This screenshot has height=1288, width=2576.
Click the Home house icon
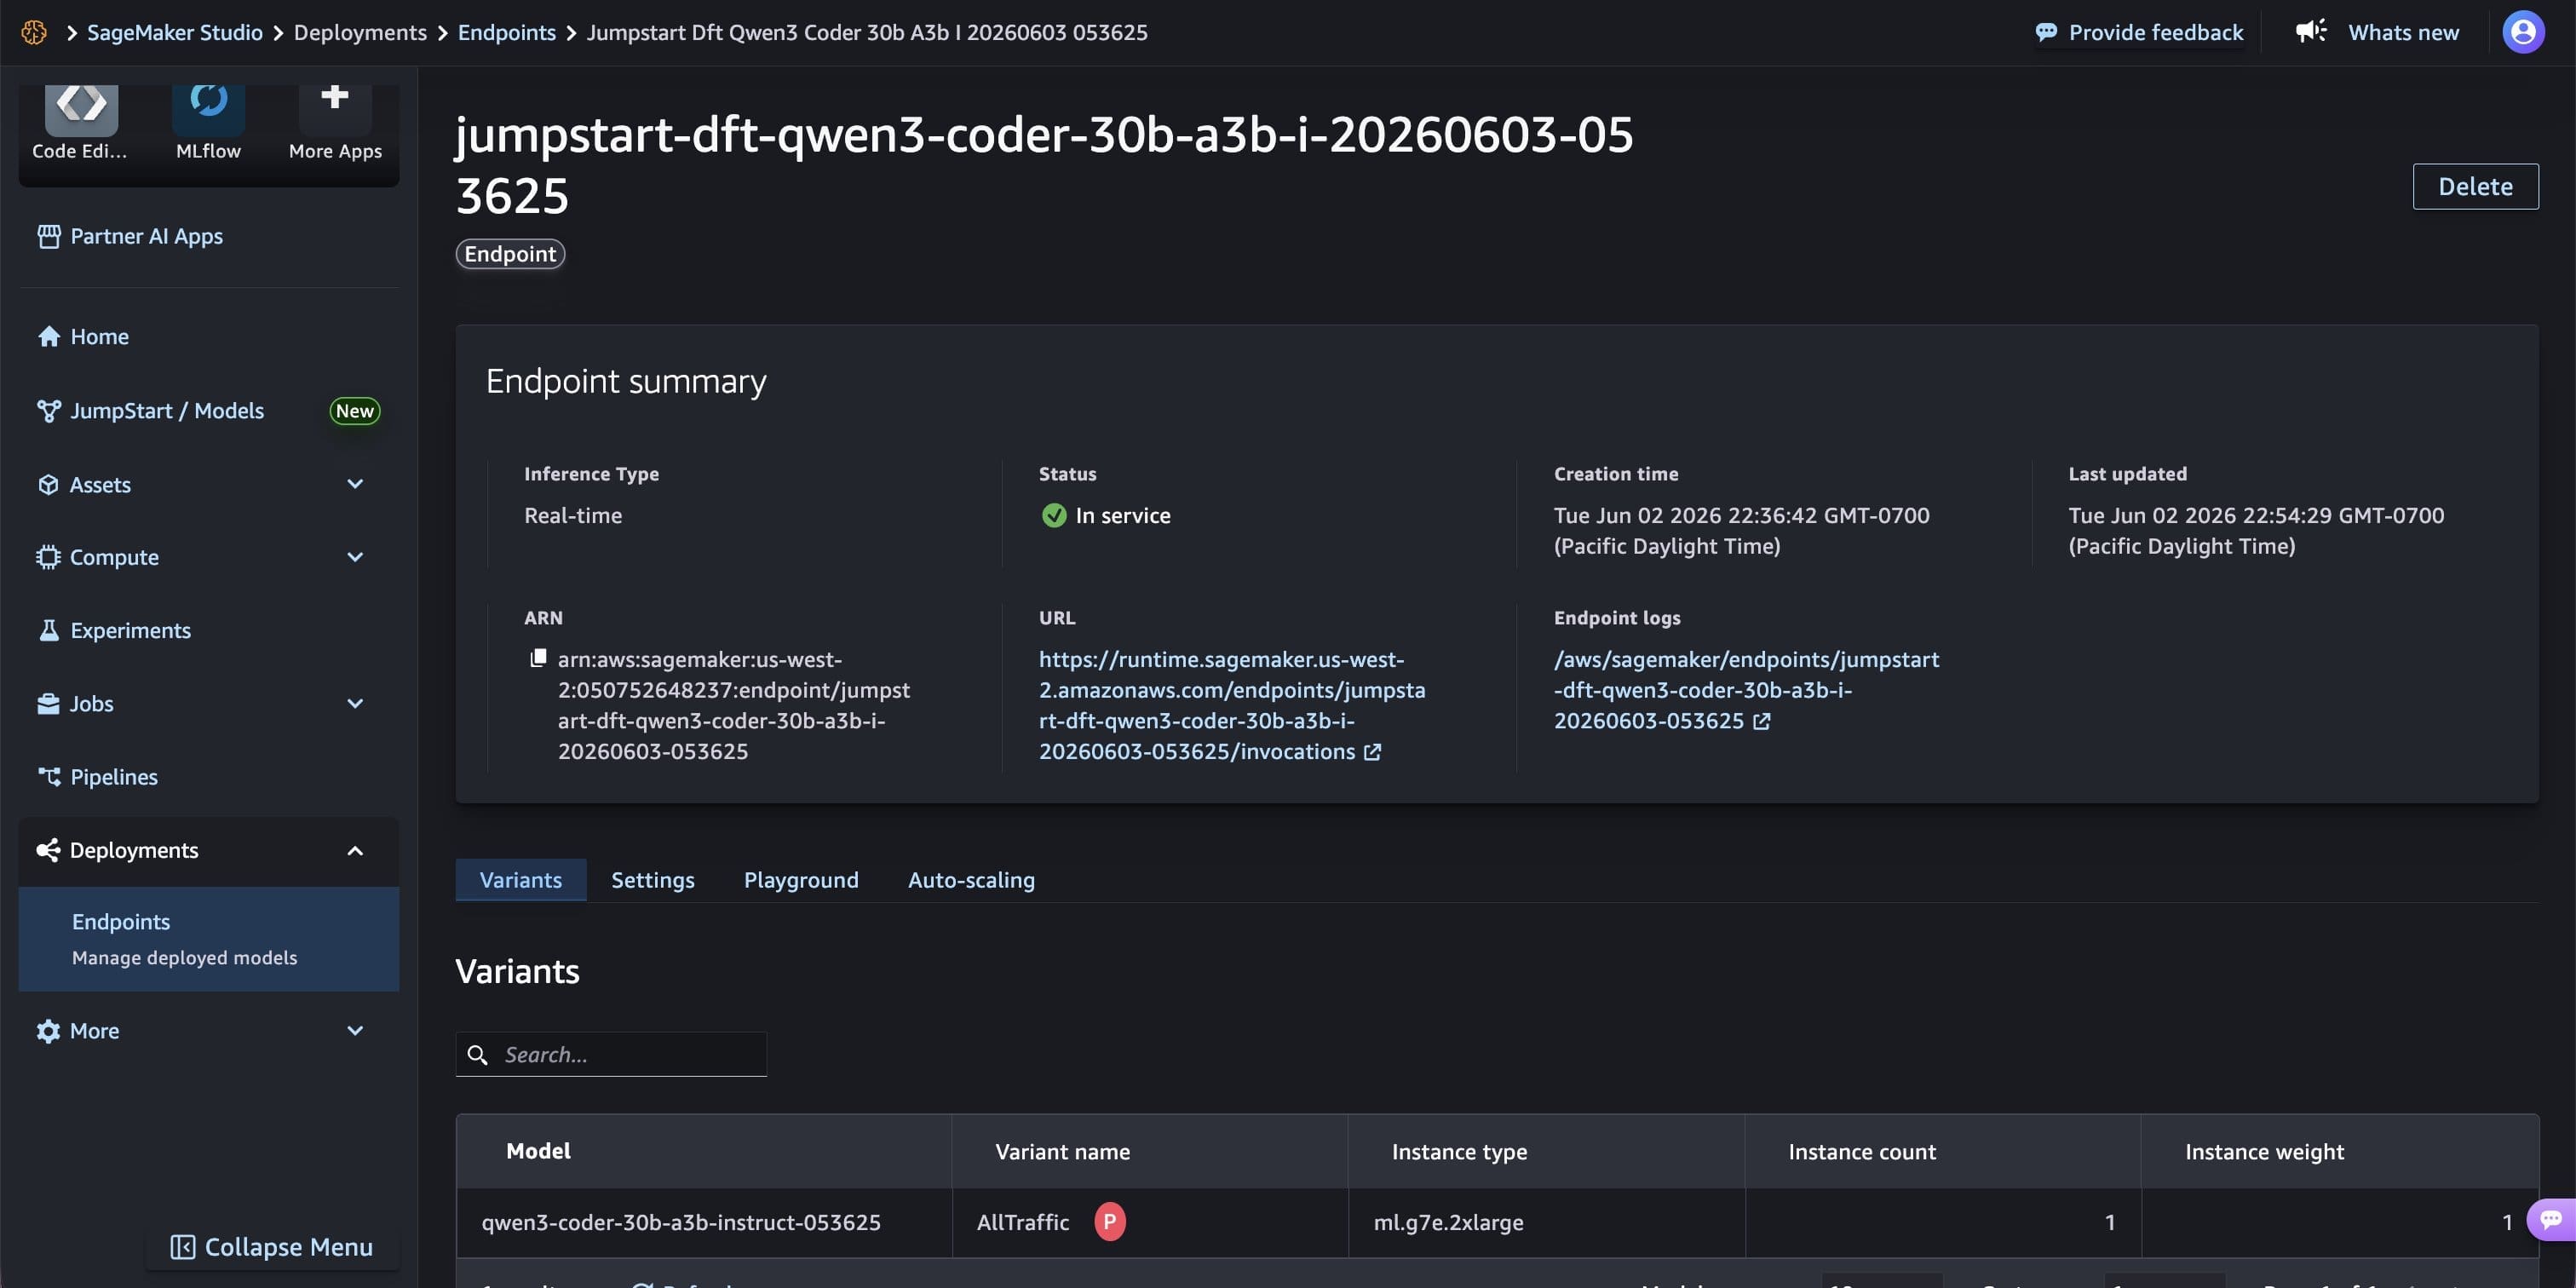pos(49,336)
